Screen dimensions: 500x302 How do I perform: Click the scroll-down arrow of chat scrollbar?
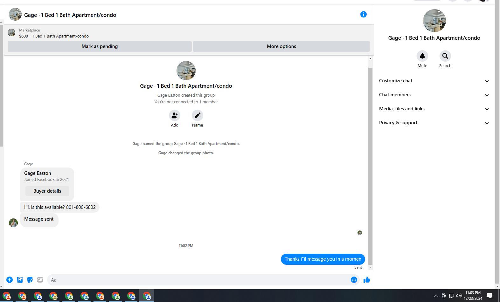370,268
